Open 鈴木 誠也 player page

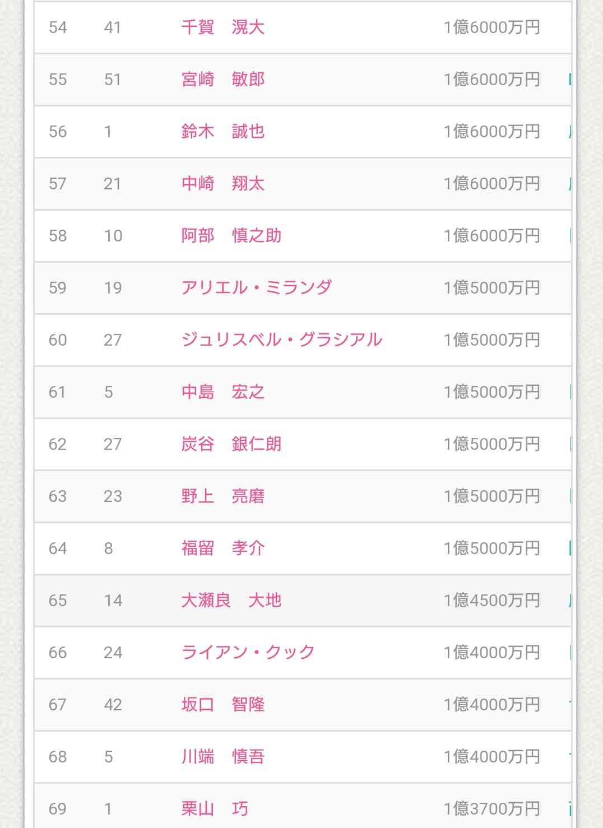pyautogui.click(x=222, y=132)
